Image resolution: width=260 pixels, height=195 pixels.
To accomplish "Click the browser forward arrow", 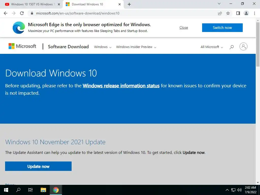I will 14,13.
